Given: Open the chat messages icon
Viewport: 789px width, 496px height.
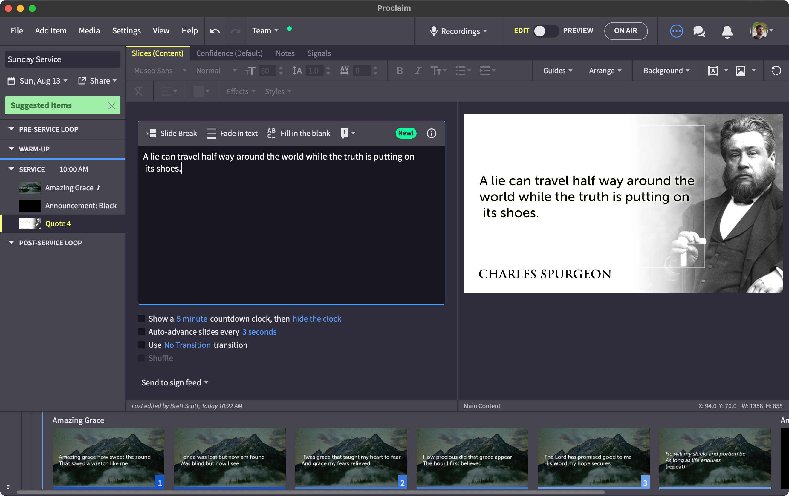Looking at the screenshot, I should [699, 31].
